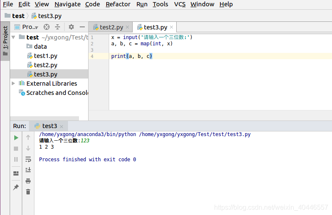332x215 pixels.
Task: Select the data folder
Action: tap(37, 46)
